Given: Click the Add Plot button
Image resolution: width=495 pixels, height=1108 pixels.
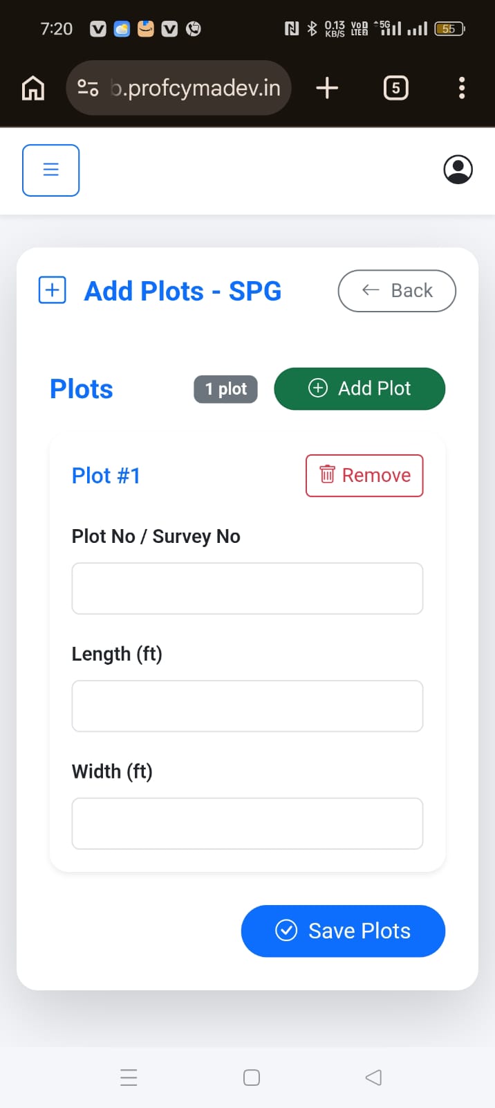Looking at the screenshot, I should [359, 388].
